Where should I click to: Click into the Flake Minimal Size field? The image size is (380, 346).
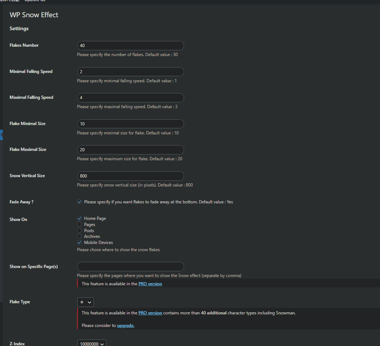131,124
